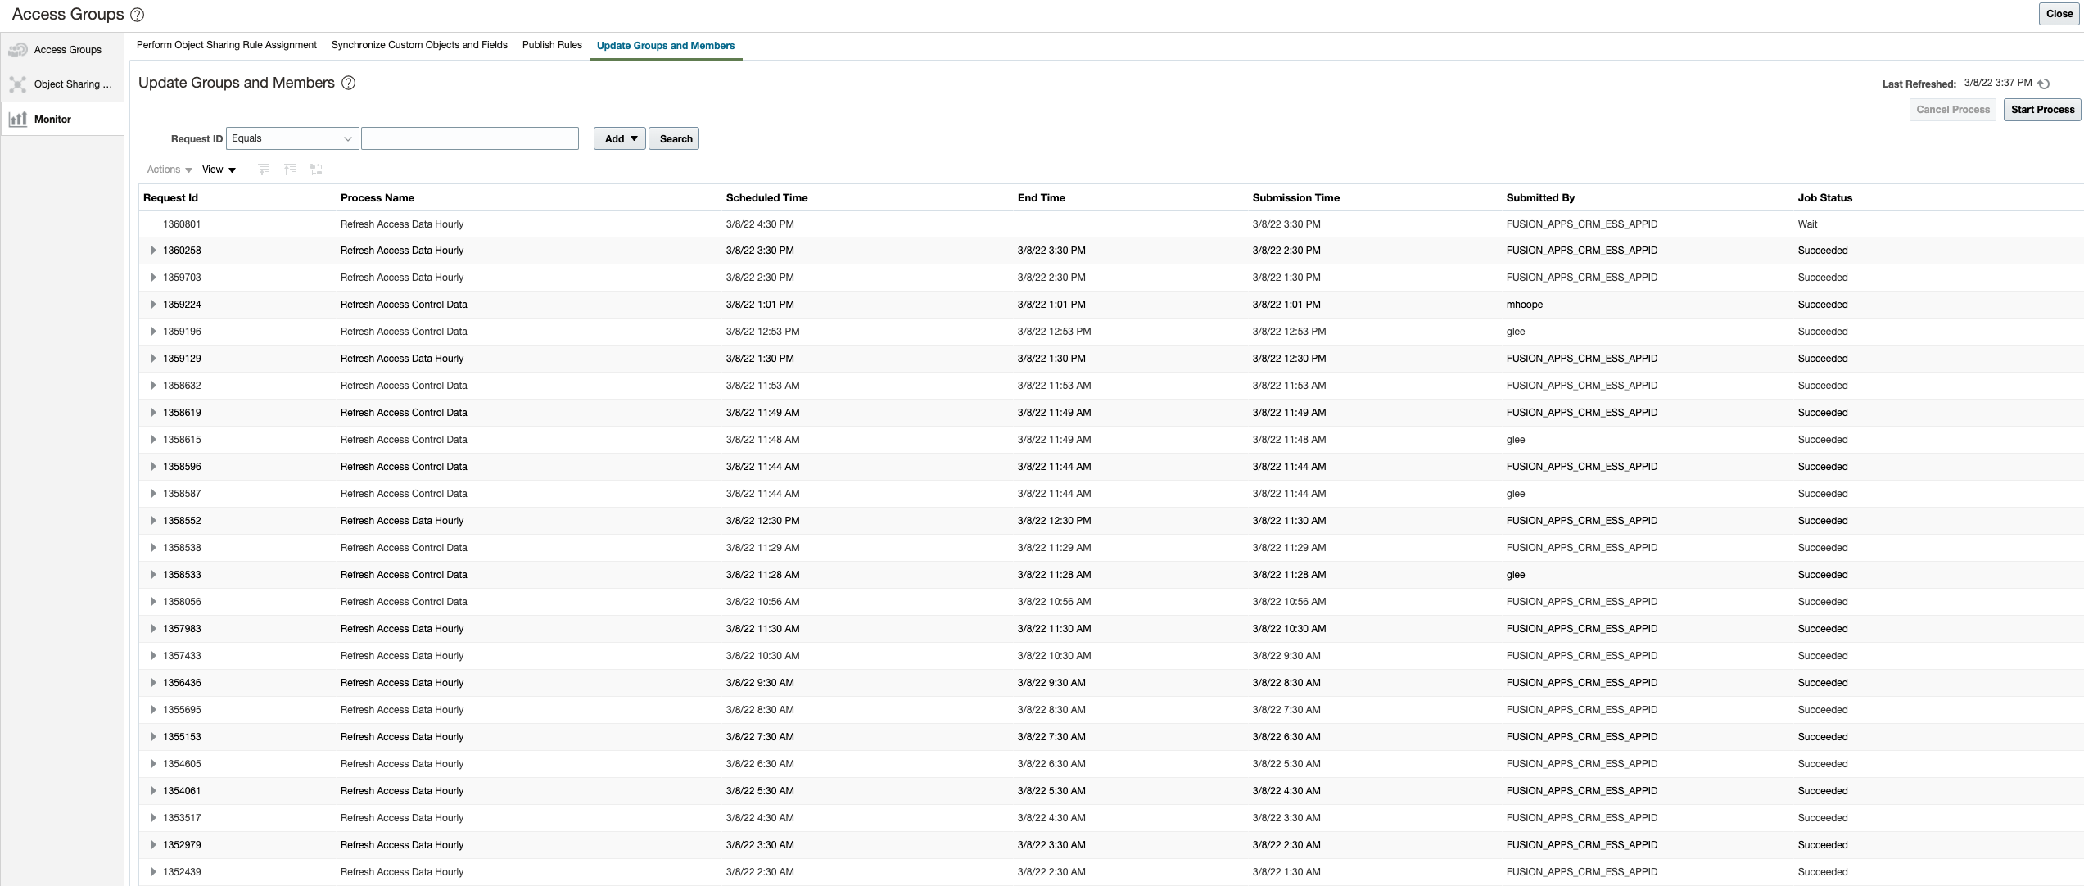2084x886 pixels.
Task: Open Perform Object Sharing Rule Assignment tab
Action: [x=226, y=45]
